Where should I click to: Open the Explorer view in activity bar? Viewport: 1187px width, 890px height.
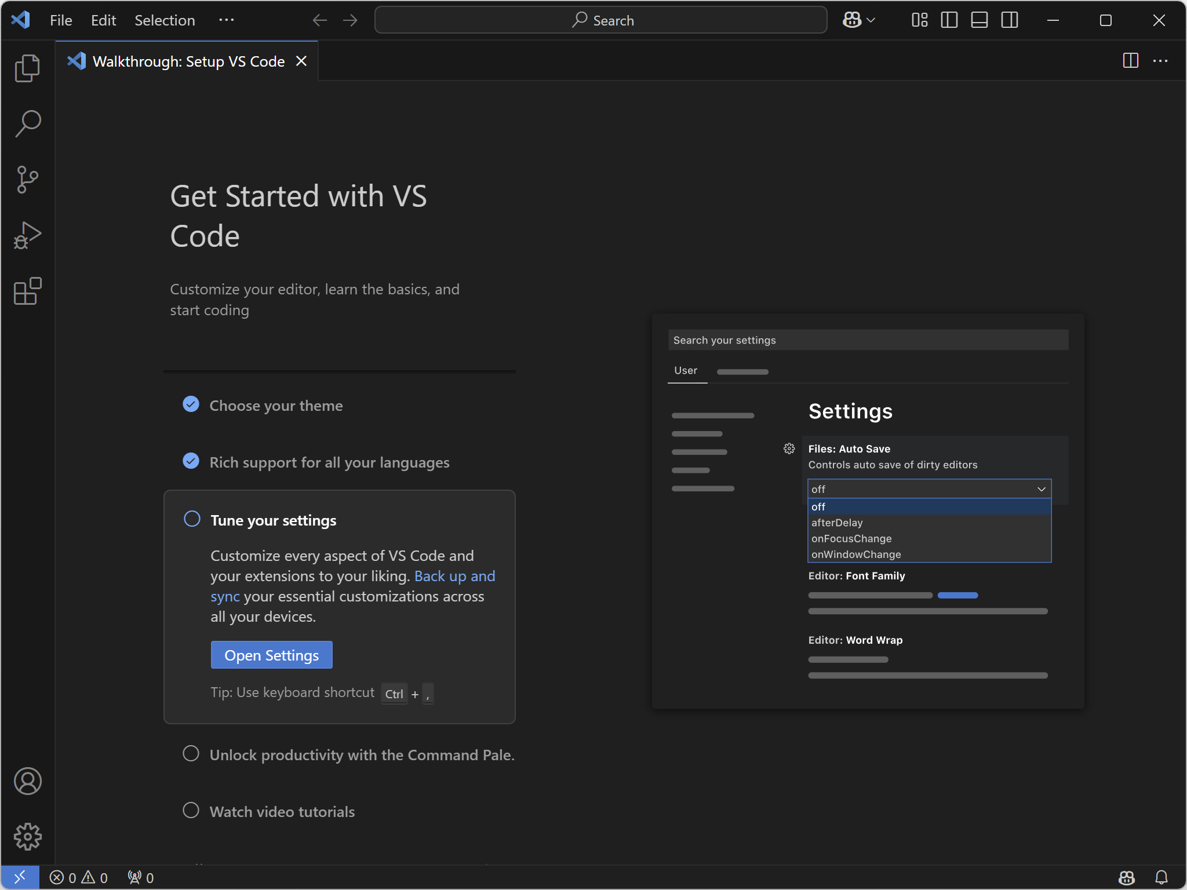click(x=27, y=68)
